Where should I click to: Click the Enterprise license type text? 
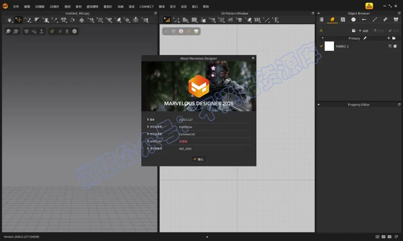pos(185,127)
